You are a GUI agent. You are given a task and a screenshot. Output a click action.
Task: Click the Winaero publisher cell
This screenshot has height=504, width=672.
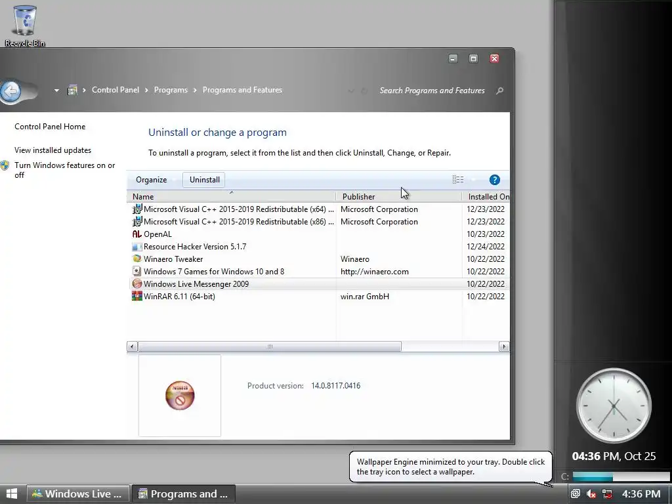[355, 259]
